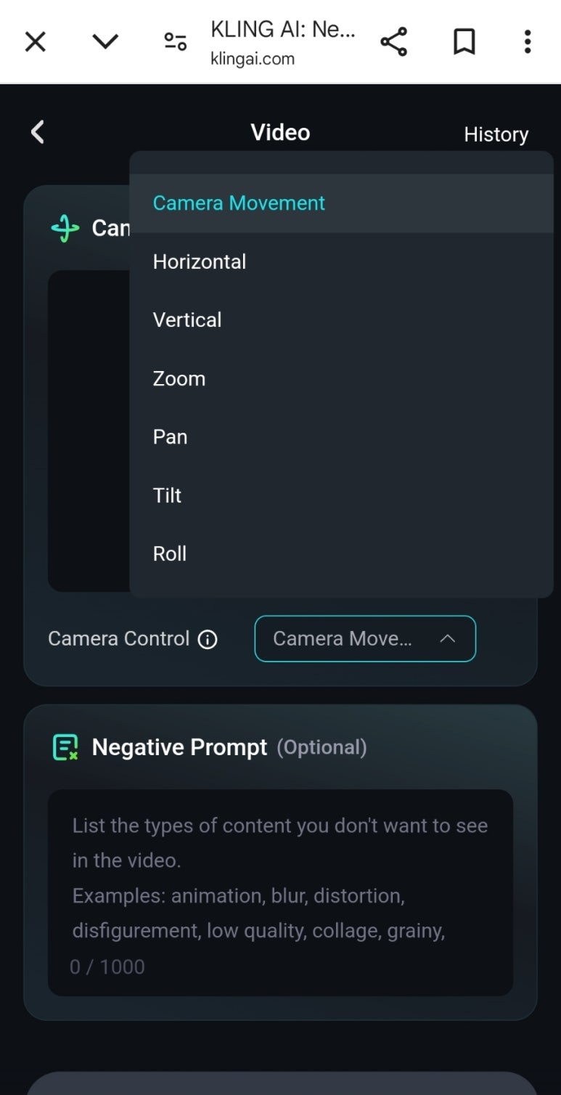561x1095 pixels.
Task: Select the Zoom option
Action: pyautogui.click(x=341, y=378)
